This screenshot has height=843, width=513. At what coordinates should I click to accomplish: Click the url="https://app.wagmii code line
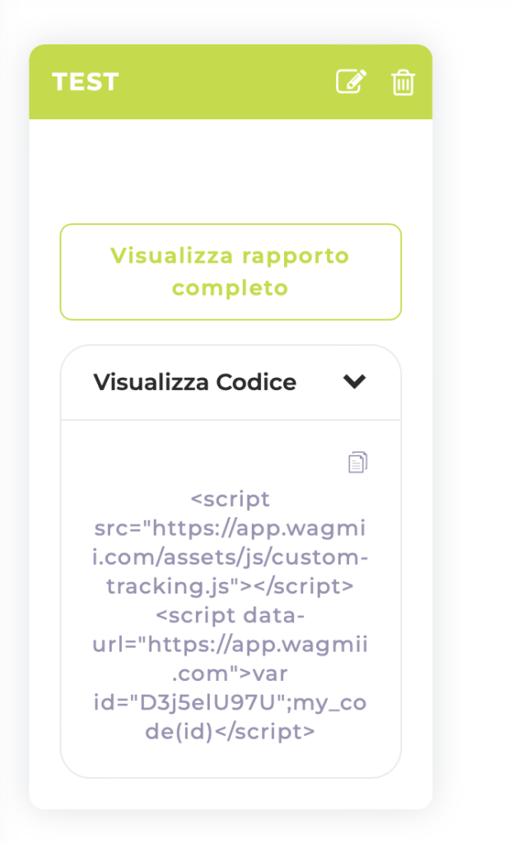(231, 644)
